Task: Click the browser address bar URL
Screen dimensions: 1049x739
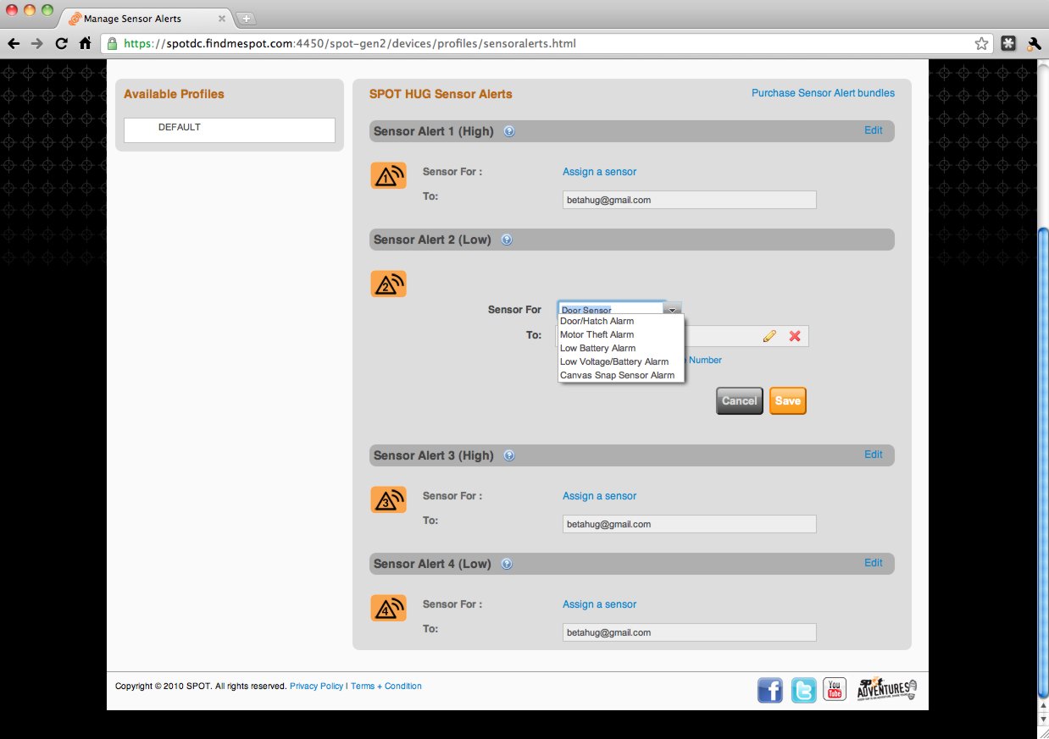Action: [350, 43]
